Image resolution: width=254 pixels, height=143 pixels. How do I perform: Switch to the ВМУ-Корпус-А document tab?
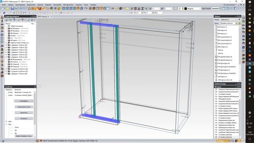tap(44, 17)
